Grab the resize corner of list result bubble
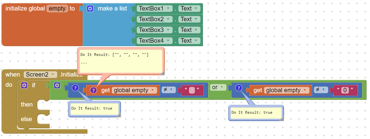Image resolution: width=370 pixels, height=139 pixels. tap(163, 73)
